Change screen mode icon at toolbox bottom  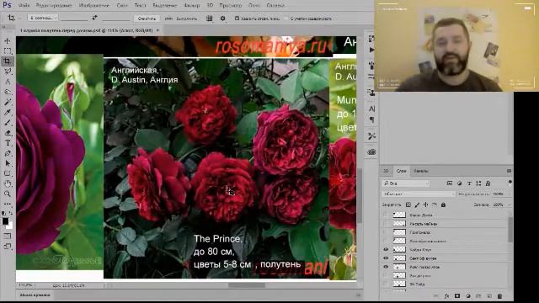click(x=8, y=246)
